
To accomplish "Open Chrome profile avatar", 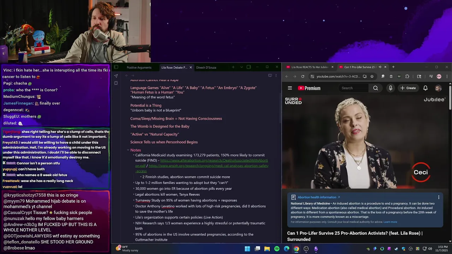I will [x=439, y=76].
